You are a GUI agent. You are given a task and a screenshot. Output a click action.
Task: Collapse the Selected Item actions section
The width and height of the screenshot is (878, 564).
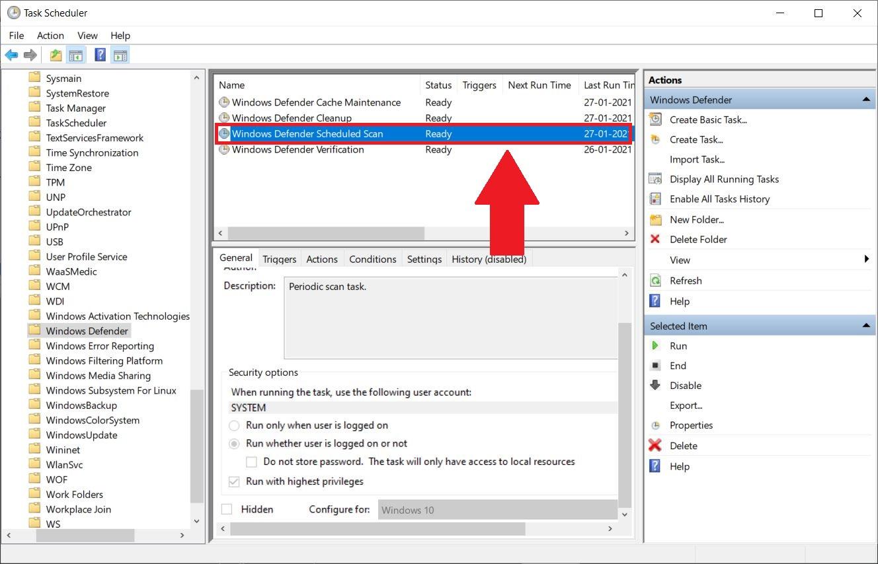coord(865,326)
